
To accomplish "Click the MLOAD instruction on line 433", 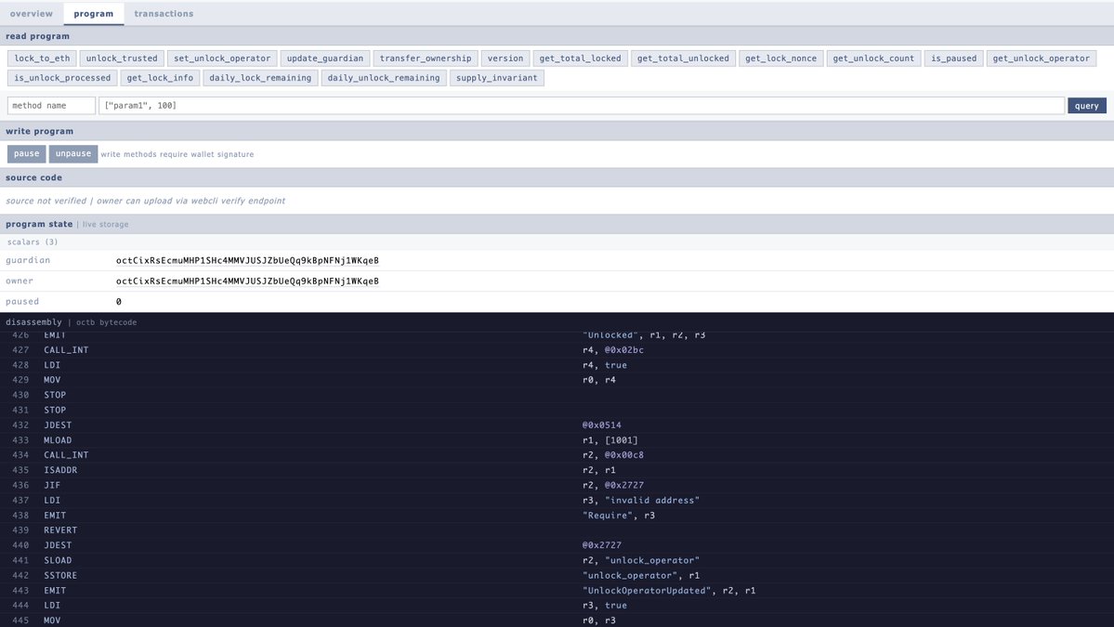I will point(58,440).
